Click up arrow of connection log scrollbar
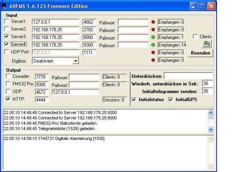 [x=210, y=113]
